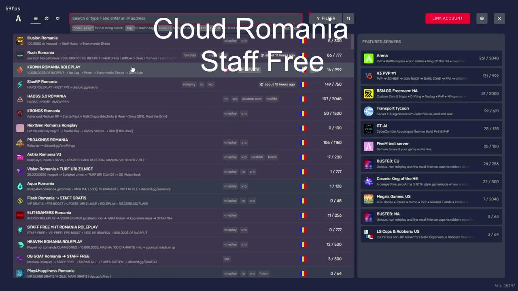Click the Flash Romania server icon

[x=20, y=200]
